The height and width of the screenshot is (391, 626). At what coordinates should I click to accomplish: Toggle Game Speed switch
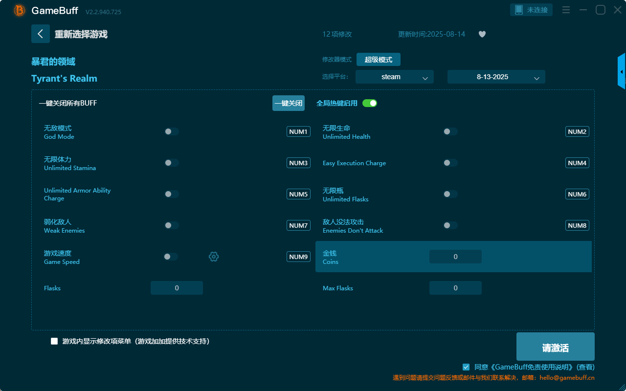tap(171, 257)
